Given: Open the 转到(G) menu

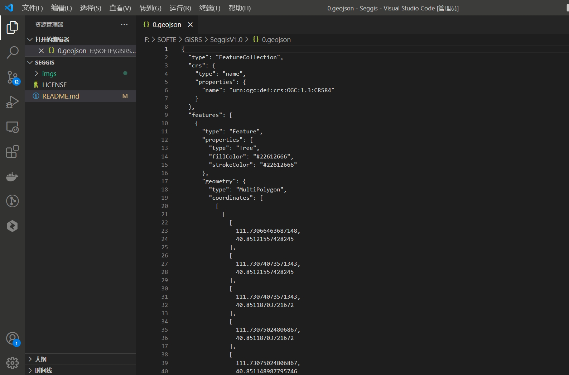Looking at the screenshot, I should pyautogui.click(x=150, y=8).
